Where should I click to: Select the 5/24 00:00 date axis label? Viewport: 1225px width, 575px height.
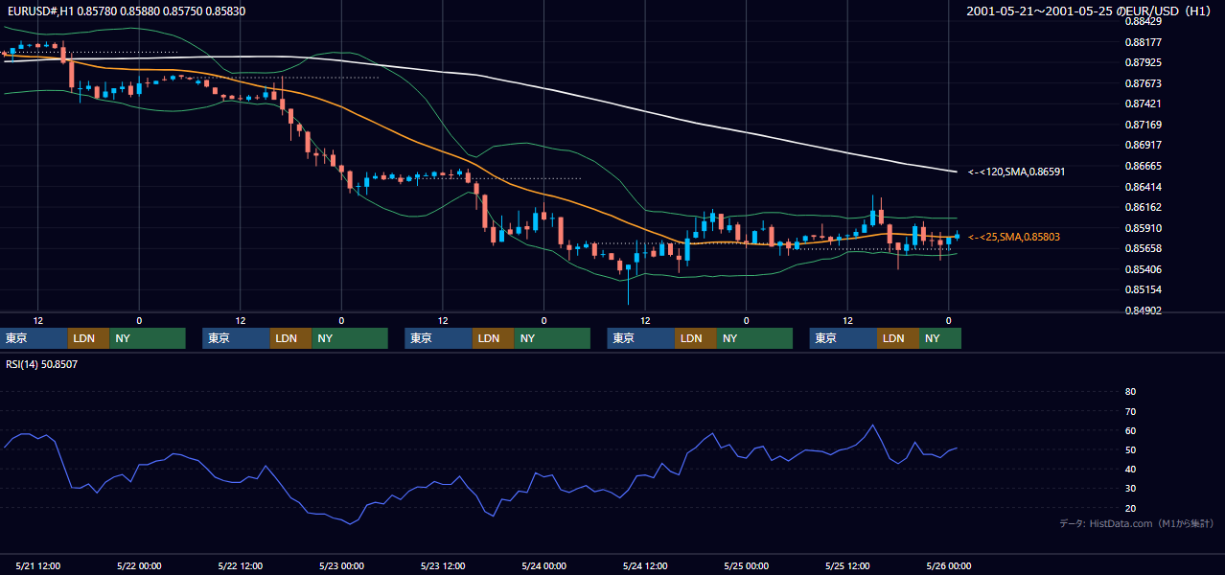[x=543, y=565]
